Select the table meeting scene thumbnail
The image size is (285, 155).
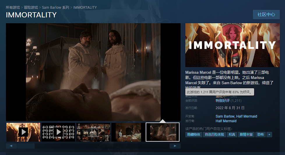pos(128,132)
